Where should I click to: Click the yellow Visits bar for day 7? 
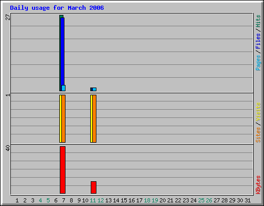tap(60, 118)
